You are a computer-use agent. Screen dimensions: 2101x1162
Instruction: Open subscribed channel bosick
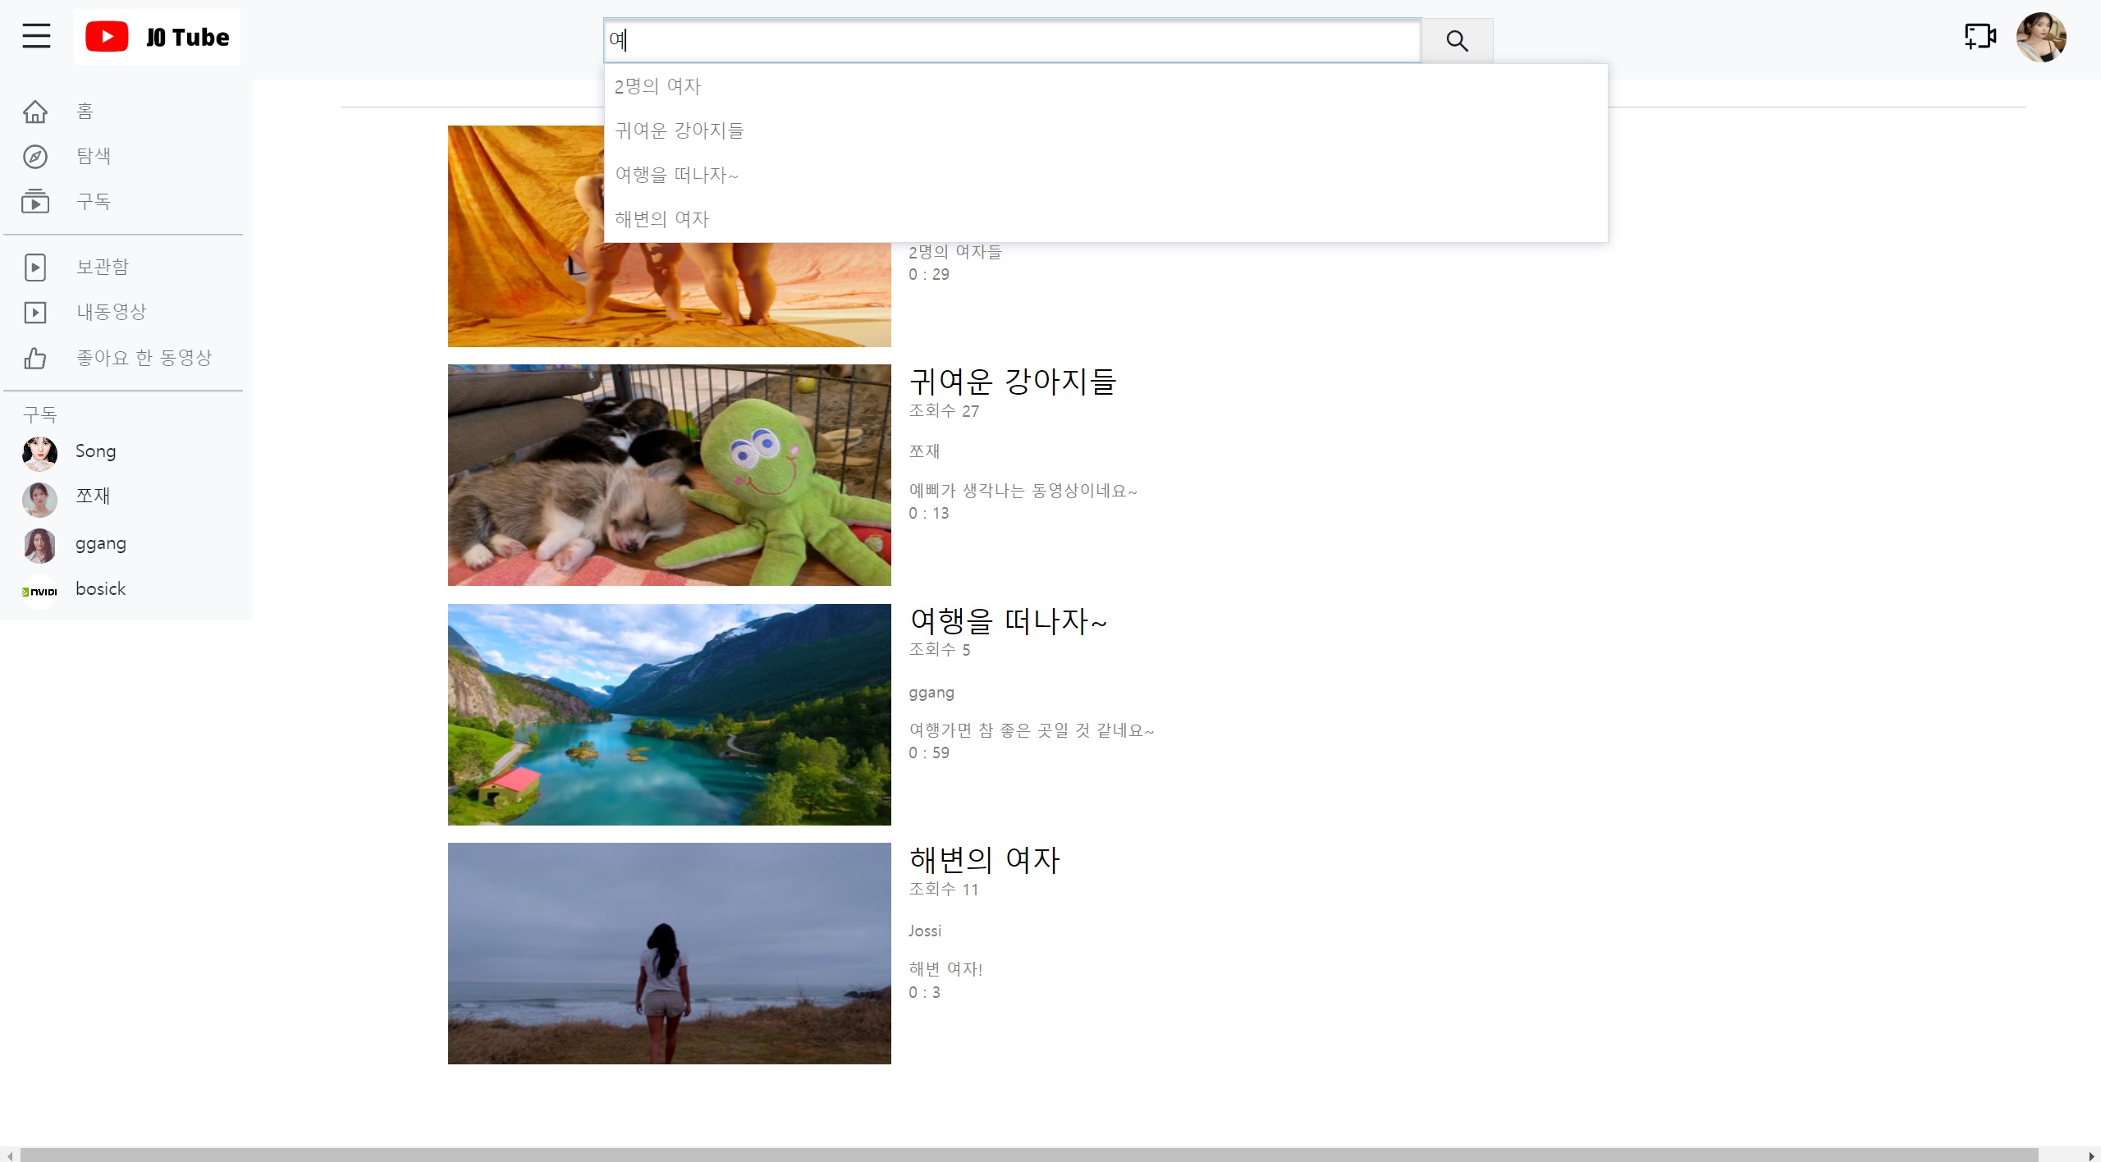(100, 588)
